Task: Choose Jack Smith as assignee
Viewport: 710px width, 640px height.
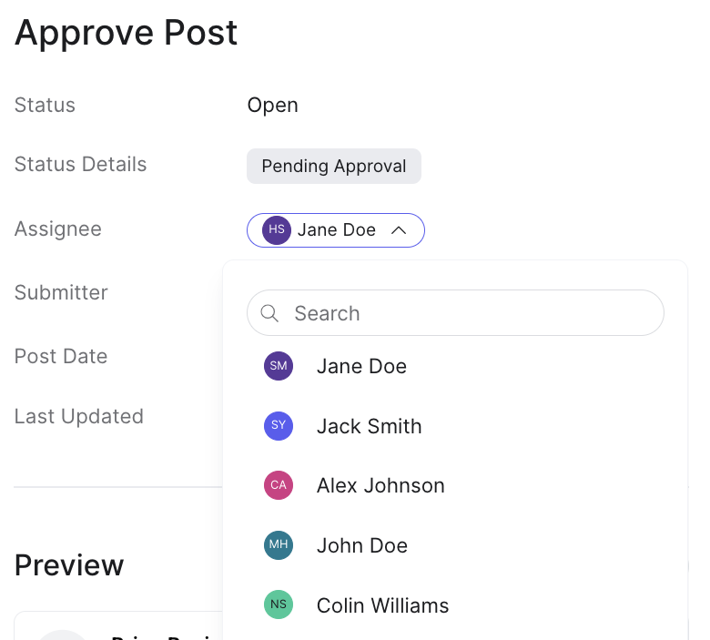Action: point(369,426)
